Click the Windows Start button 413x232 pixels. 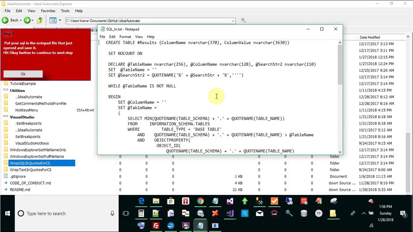point(7,214)
